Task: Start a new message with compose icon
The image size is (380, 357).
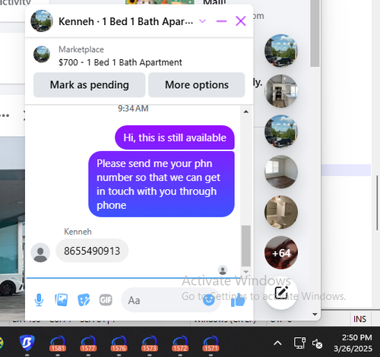Action: coord(281,293)
